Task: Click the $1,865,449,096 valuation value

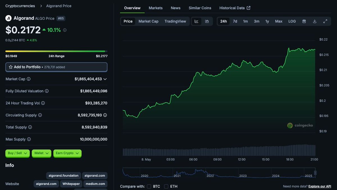Action: pos(94,91)
